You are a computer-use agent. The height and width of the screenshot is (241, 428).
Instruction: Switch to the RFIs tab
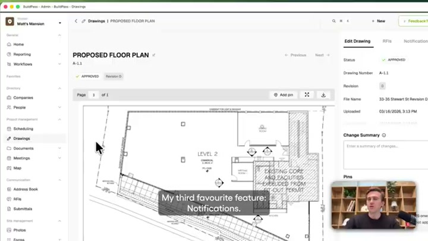click(387, 41)
